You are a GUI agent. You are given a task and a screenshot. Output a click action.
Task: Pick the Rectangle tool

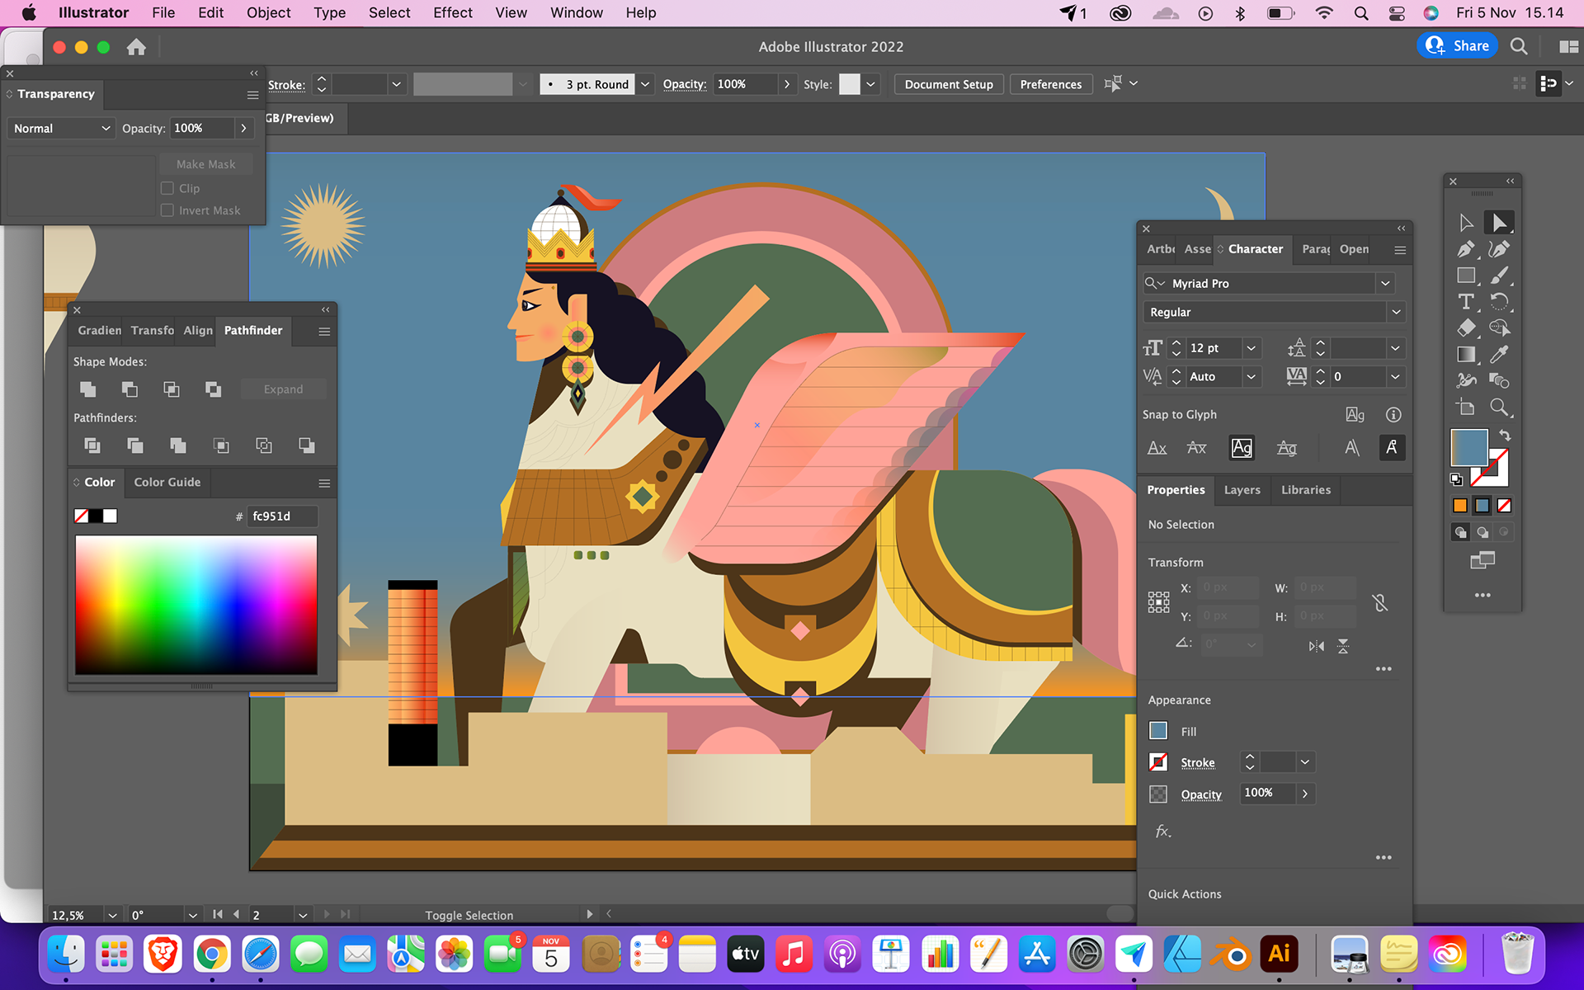(x=1465, y=276)
